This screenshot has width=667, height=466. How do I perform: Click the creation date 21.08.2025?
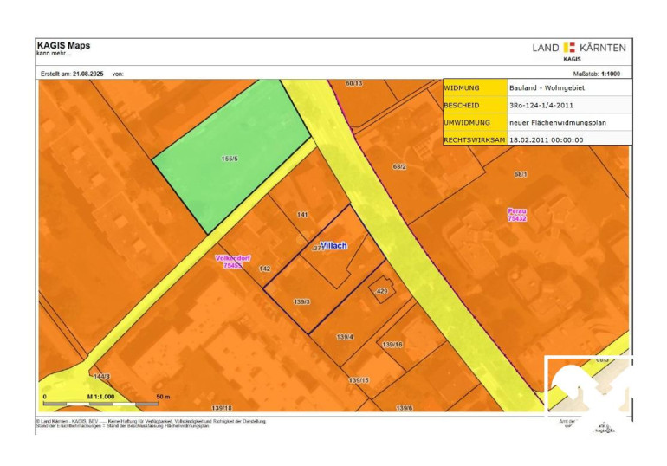(89, 74)
